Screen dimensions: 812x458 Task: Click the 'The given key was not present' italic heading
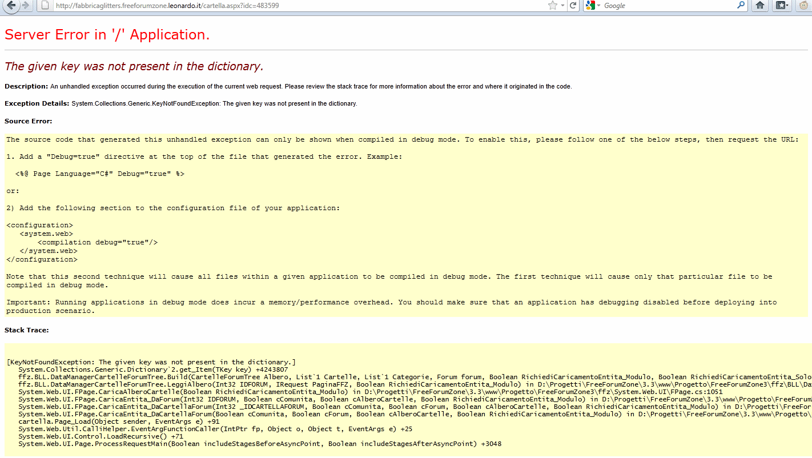134,66
